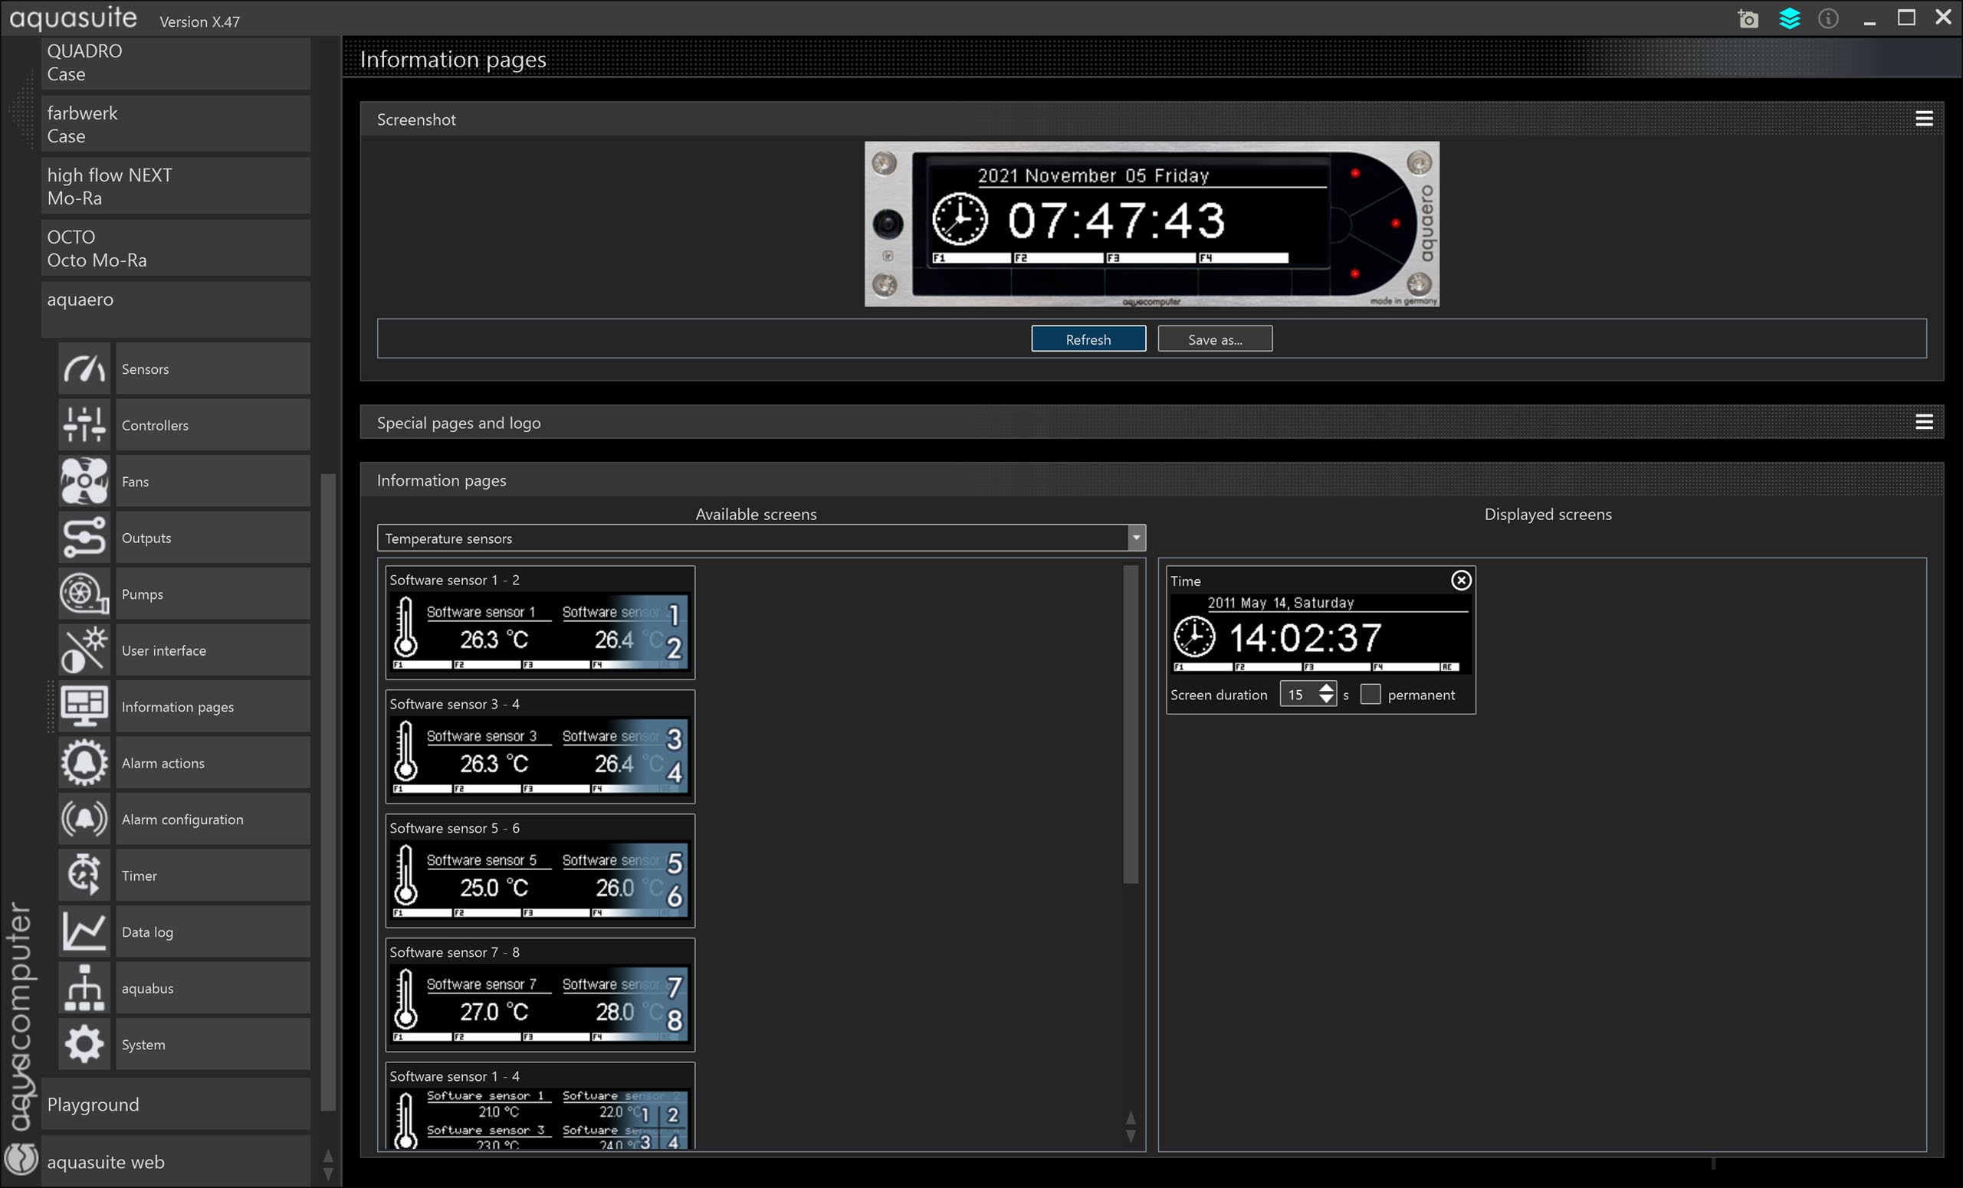Expand the Special pages and logo section menu

tap(1924, 422)
